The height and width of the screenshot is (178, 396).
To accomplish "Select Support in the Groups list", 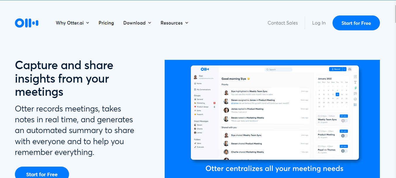I will pyautogui.click(x=200, y=114).
